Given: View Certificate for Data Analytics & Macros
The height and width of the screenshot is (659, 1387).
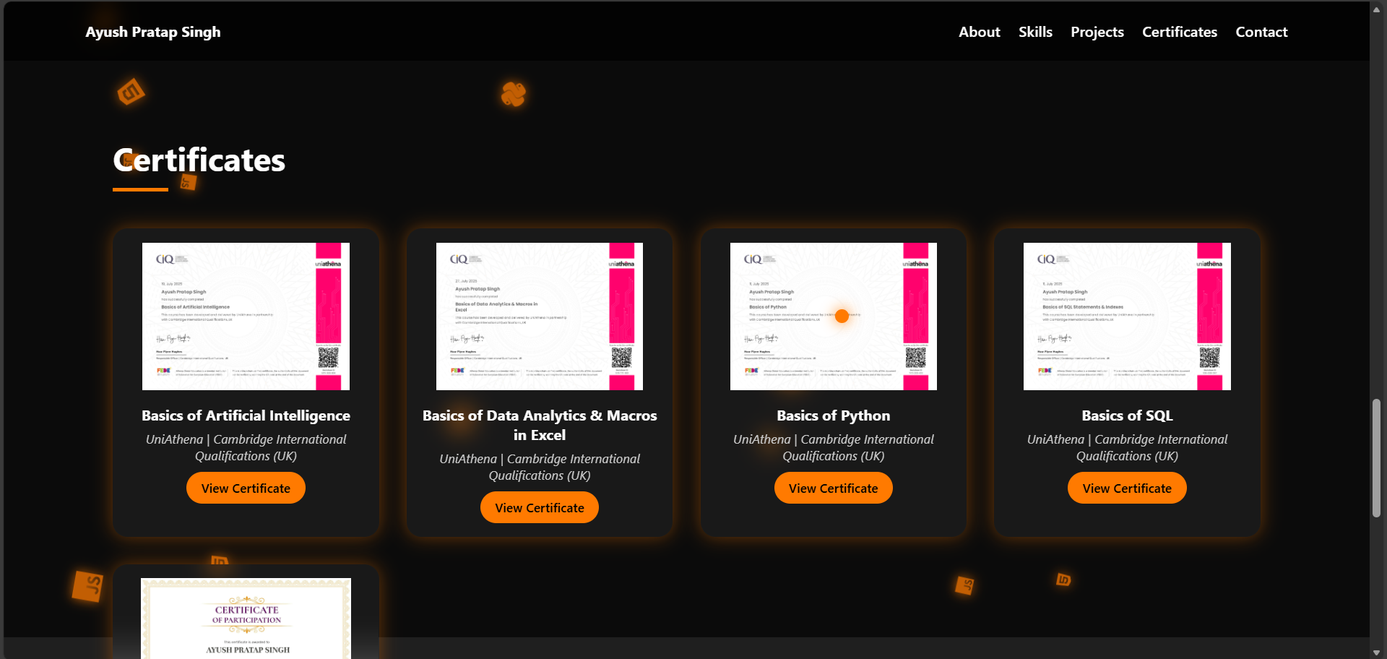Looking at the screenshot, I should pos(540,508).
